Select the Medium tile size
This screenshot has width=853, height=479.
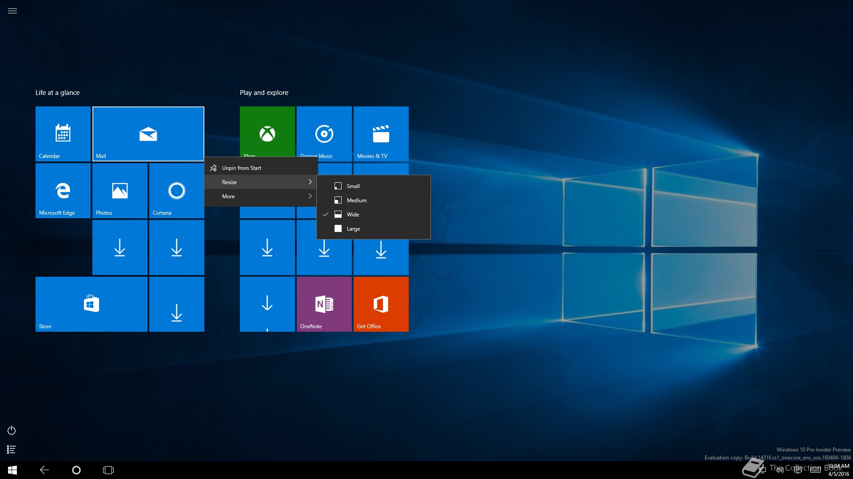[x=374, y=200]
